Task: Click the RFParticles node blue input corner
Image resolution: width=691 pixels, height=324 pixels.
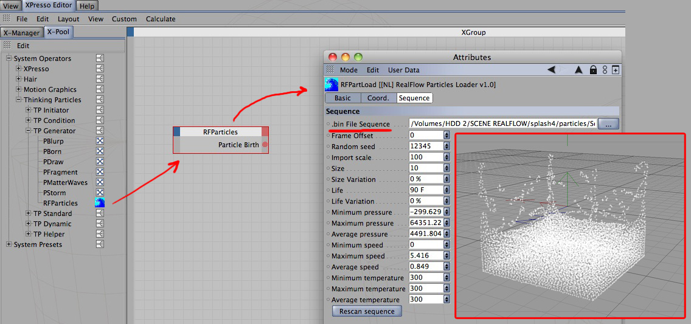Action: click(177, 132)
